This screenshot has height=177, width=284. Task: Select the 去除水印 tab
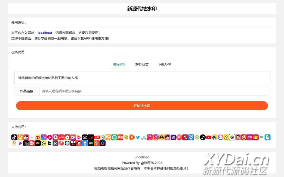coord(120,64)
